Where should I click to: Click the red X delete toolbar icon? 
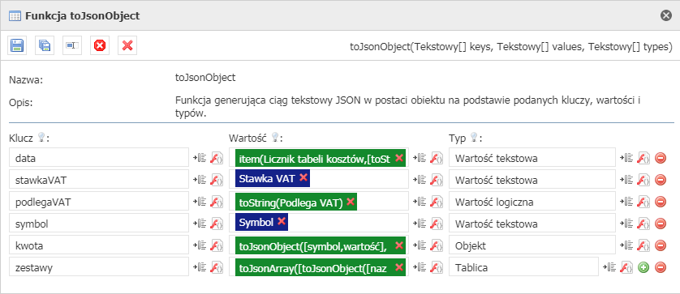pos(127,45)
